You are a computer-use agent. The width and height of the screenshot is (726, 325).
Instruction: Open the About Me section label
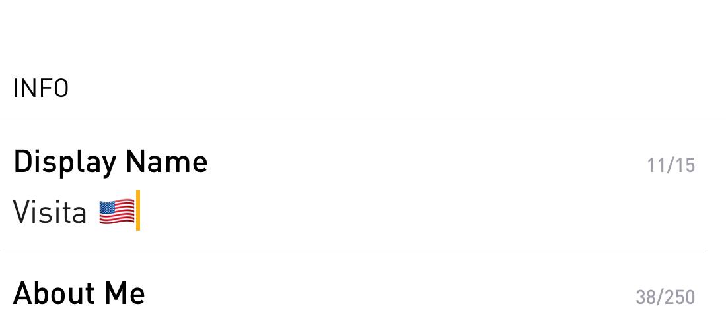[x=79, y=293]
